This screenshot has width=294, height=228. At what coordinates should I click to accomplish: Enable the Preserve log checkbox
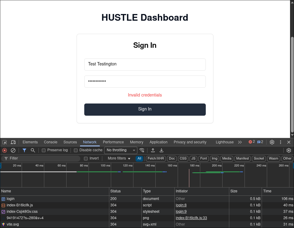pyautogui.click(x=44, y=150)
